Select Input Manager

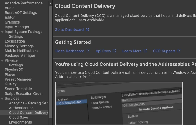click(x=17, y=27)
